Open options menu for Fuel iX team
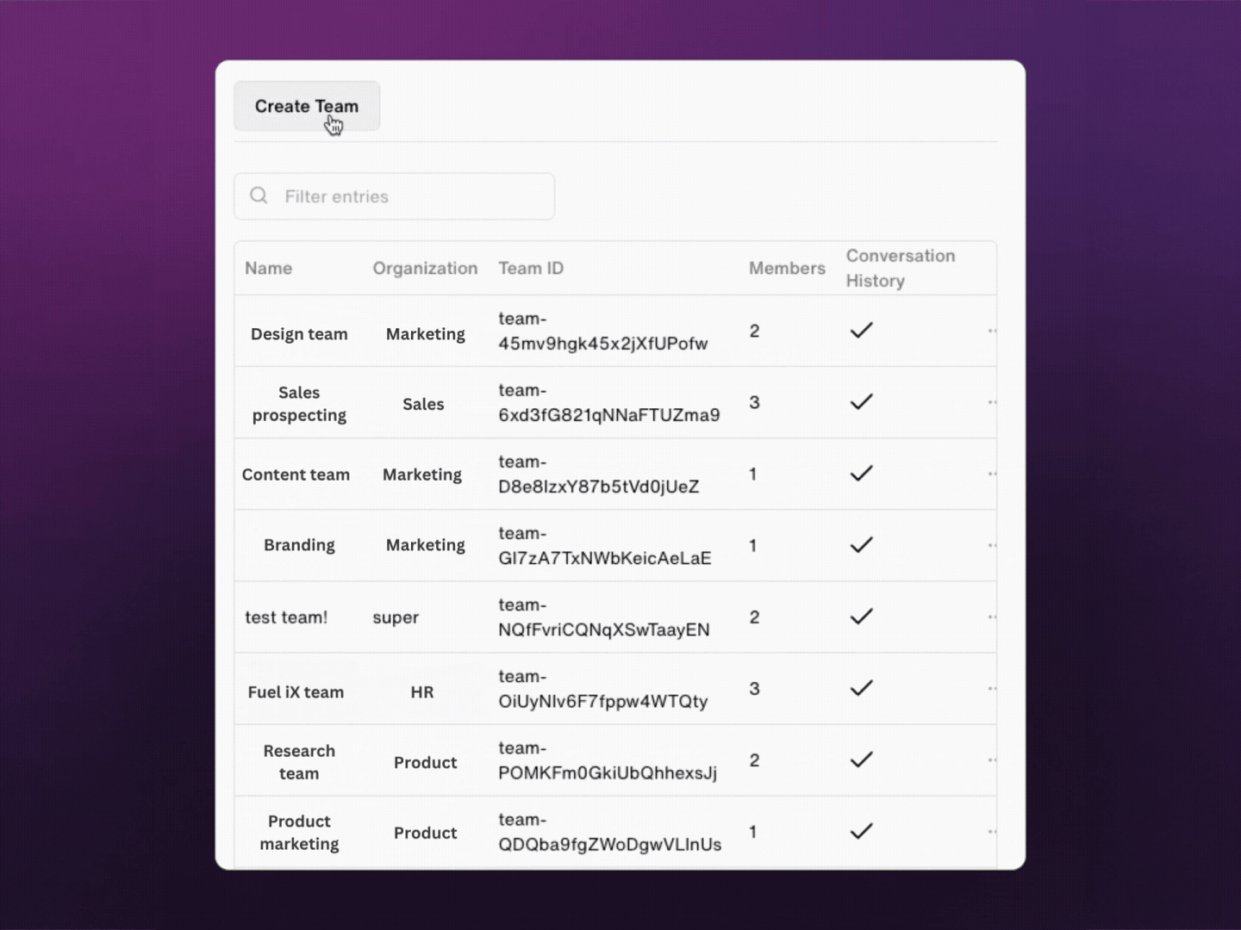The height and width of the screenshot is (930, 1241). 992,688
